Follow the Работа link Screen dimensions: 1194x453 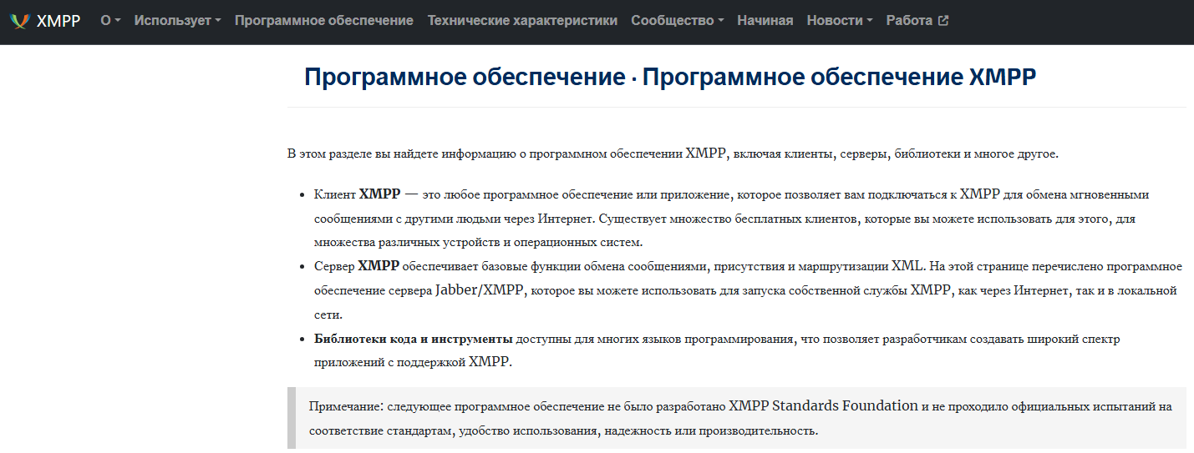909,21
